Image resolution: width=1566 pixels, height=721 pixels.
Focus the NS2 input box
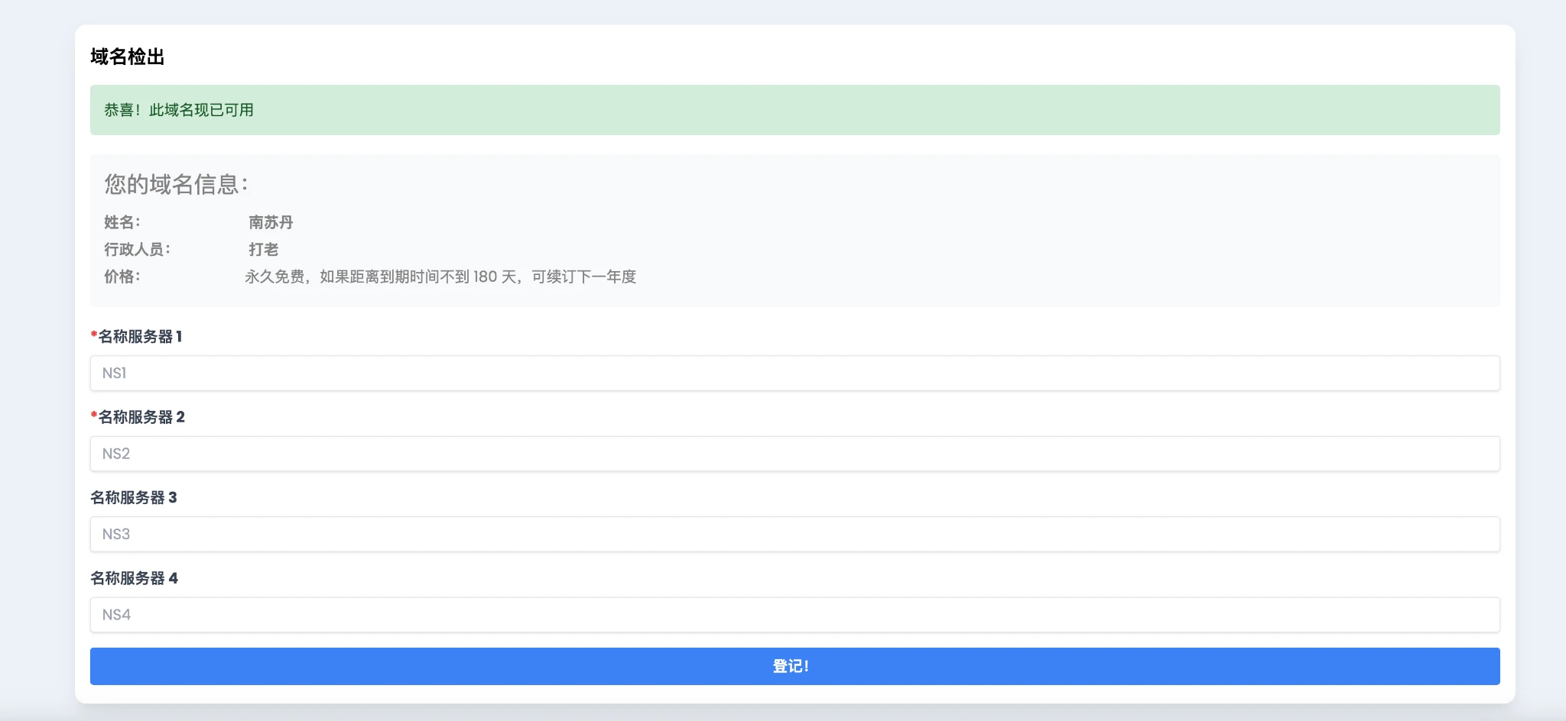point(794,454)
